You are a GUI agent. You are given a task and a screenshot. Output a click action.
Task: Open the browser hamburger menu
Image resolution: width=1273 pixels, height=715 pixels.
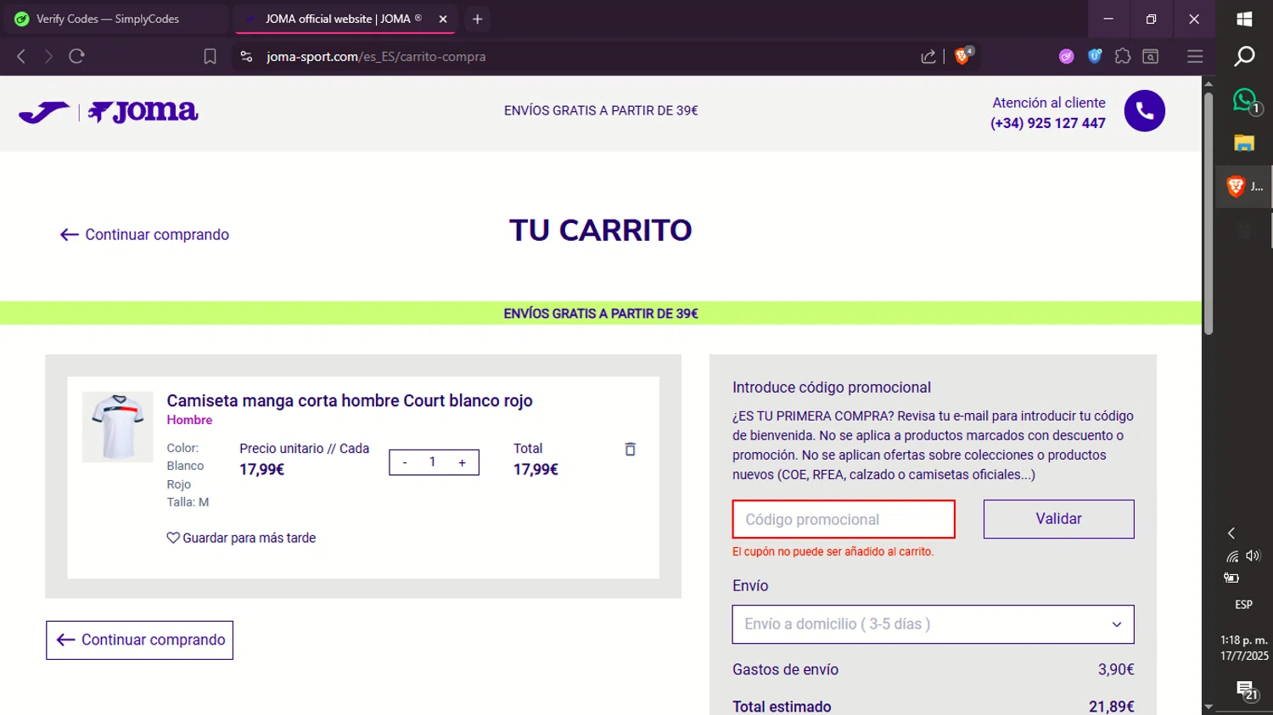click(1195, 57)
